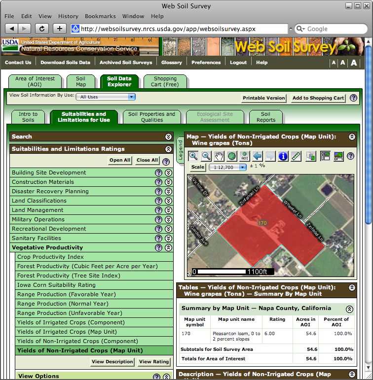Click the browser URL address field

pyautogui.click(x=179, y=29)
